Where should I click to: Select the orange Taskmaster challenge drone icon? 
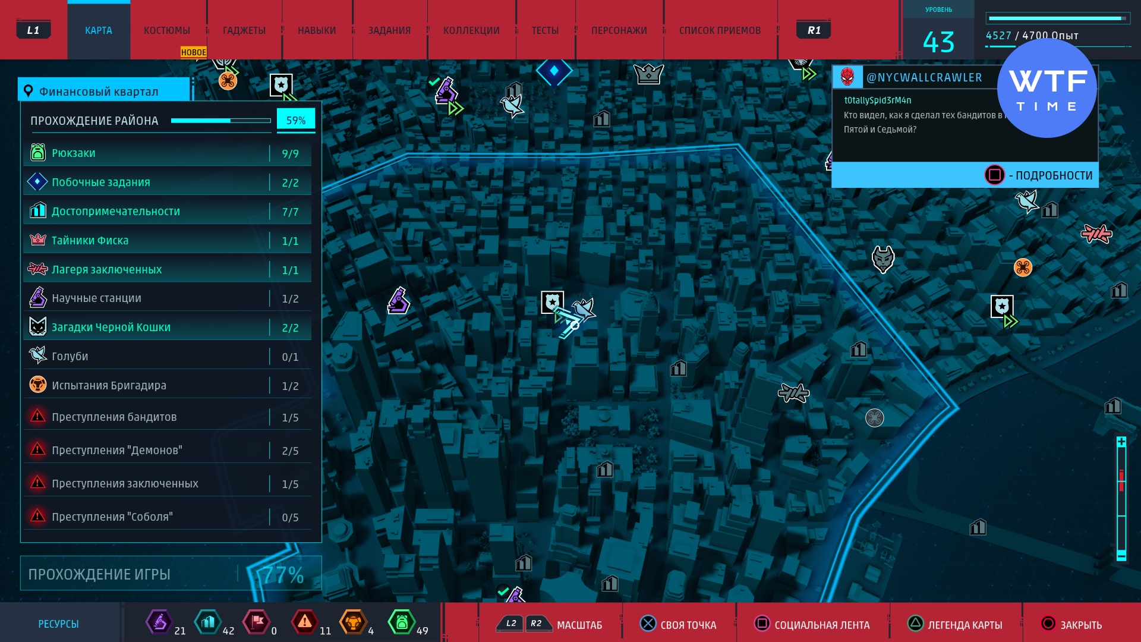[1023, 267]
